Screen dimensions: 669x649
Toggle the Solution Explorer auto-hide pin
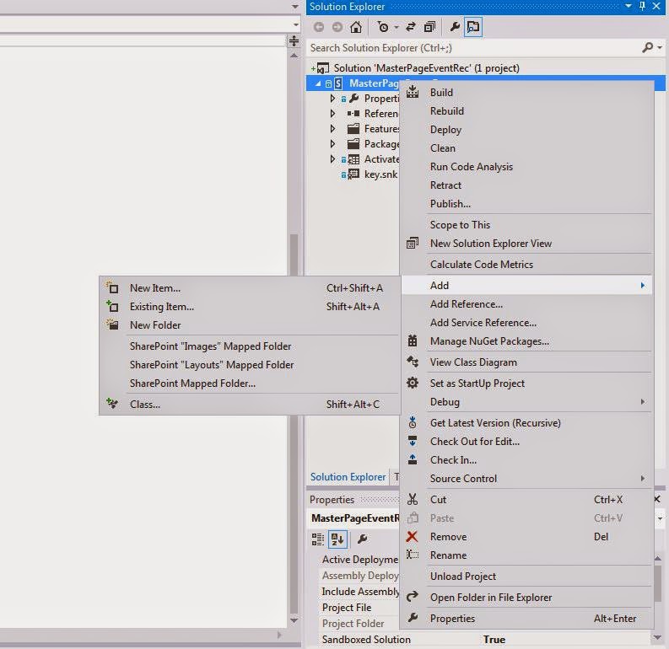pyautogui.click(x=642, y=7)
